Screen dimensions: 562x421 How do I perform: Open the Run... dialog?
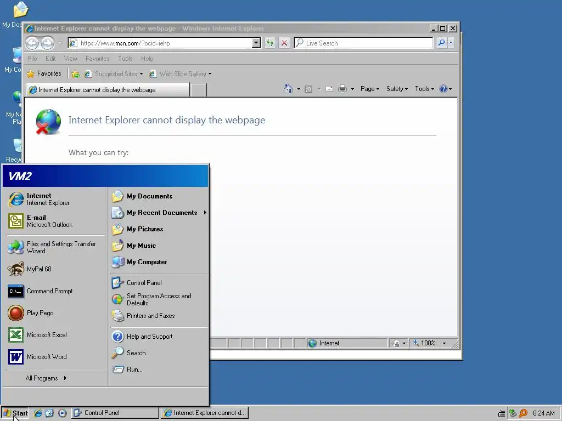pyautogui.click(x=159, y=369)
